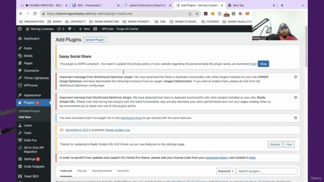Go back with the browser back arrow
The height and width of the screenshot is (182, 324).
(x=21, y=14)
